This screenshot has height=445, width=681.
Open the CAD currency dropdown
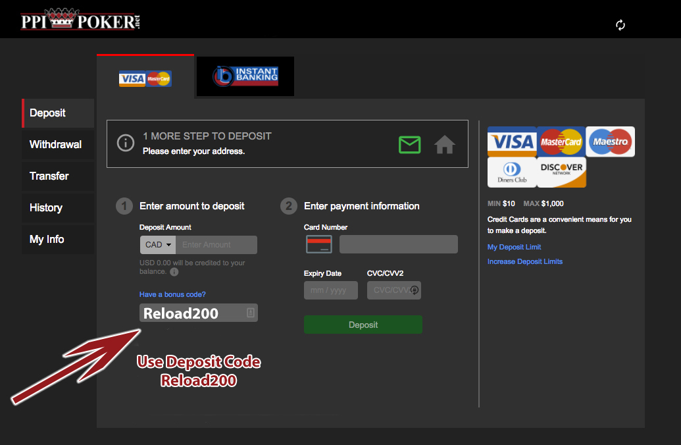point(158,245)
